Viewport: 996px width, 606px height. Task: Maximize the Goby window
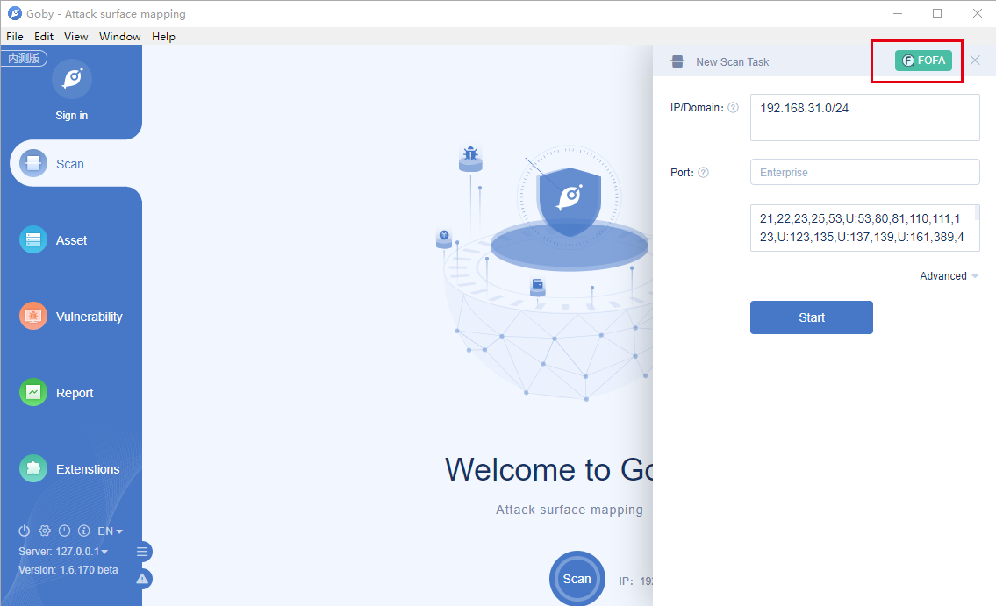pyautogui.click(x=937, y=13)
